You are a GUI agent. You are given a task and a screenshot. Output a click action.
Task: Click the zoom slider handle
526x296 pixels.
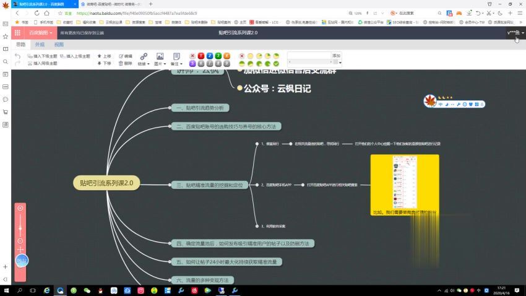pyautogui.click(x=20, y=229)
